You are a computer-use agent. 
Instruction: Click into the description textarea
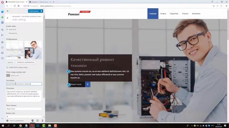(x=24, y=96)
